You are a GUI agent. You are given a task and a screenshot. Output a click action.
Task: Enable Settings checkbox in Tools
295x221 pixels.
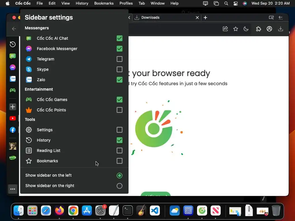click(x=120, y=130)
